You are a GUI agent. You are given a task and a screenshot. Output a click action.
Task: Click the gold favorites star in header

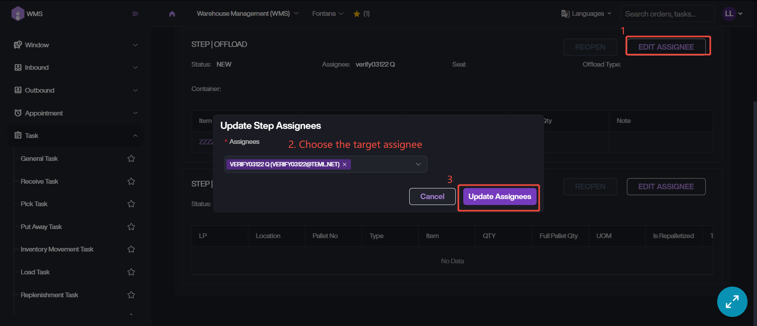[357, 14]
